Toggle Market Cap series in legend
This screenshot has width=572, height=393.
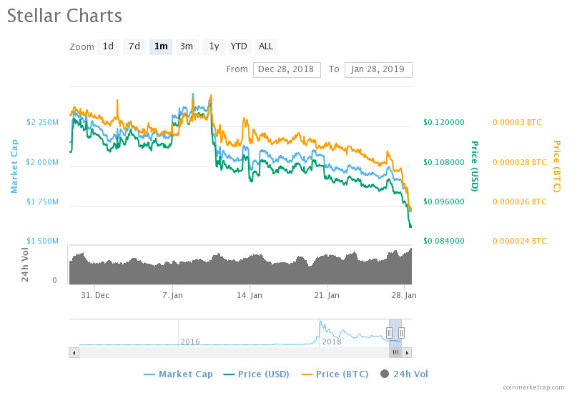point(178,374)
